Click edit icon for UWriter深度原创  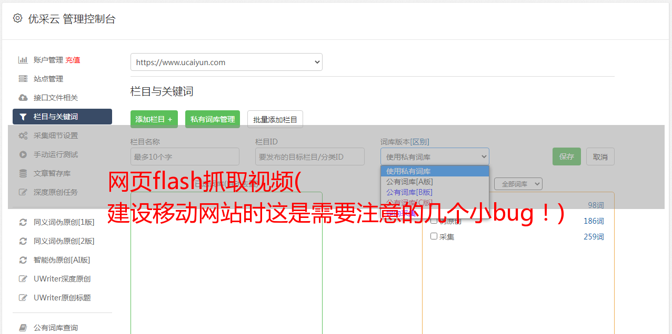tap(23, 279)
